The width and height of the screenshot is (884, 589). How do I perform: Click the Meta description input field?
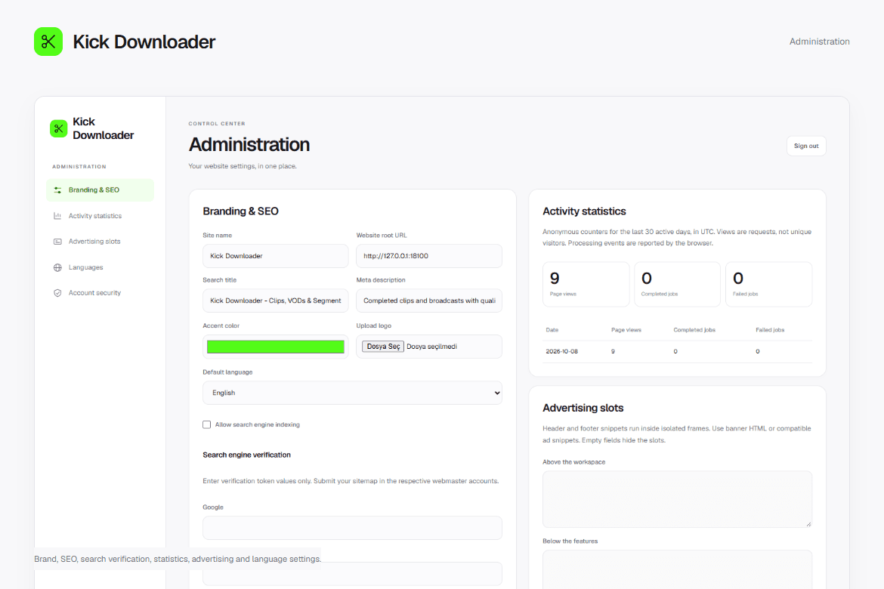429,301
